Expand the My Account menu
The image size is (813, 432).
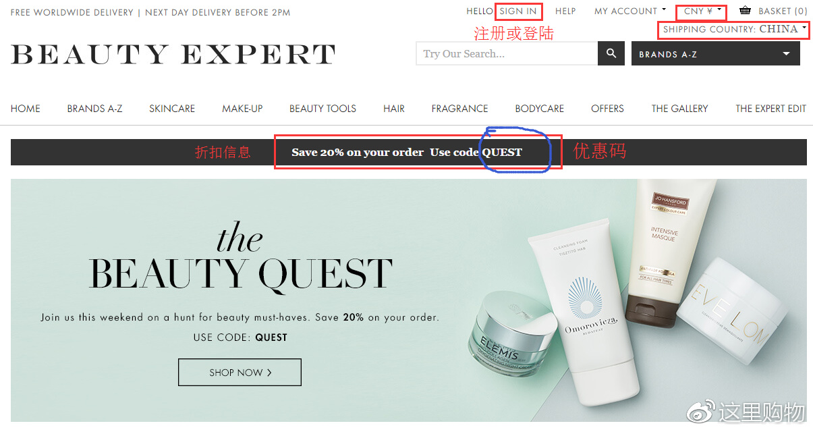pos(630,11)
